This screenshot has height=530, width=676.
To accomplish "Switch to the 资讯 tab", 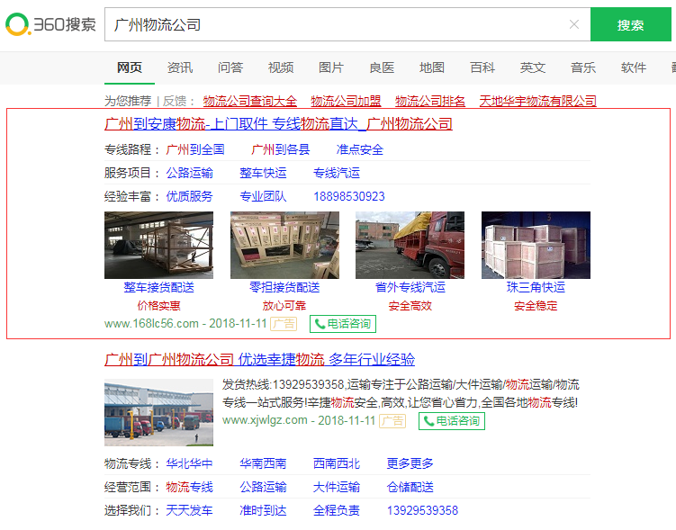I will coord(180,67).
